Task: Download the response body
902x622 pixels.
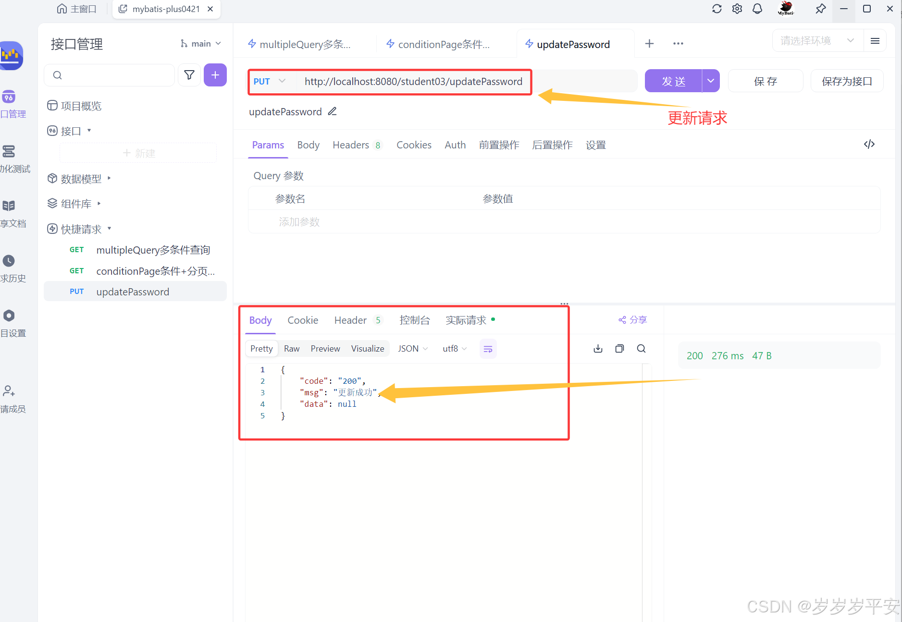Action: click(x=597, y=348)
